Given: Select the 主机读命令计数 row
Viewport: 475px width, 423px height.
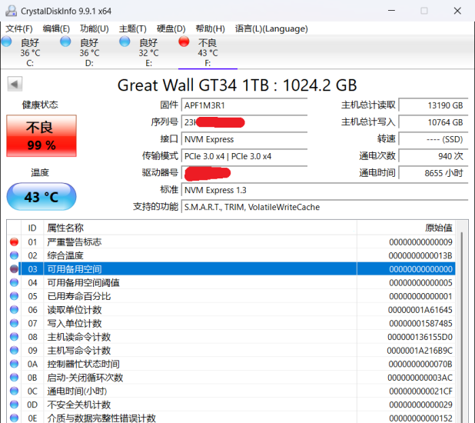Looking at the screenshot, I should coord(231,337).
